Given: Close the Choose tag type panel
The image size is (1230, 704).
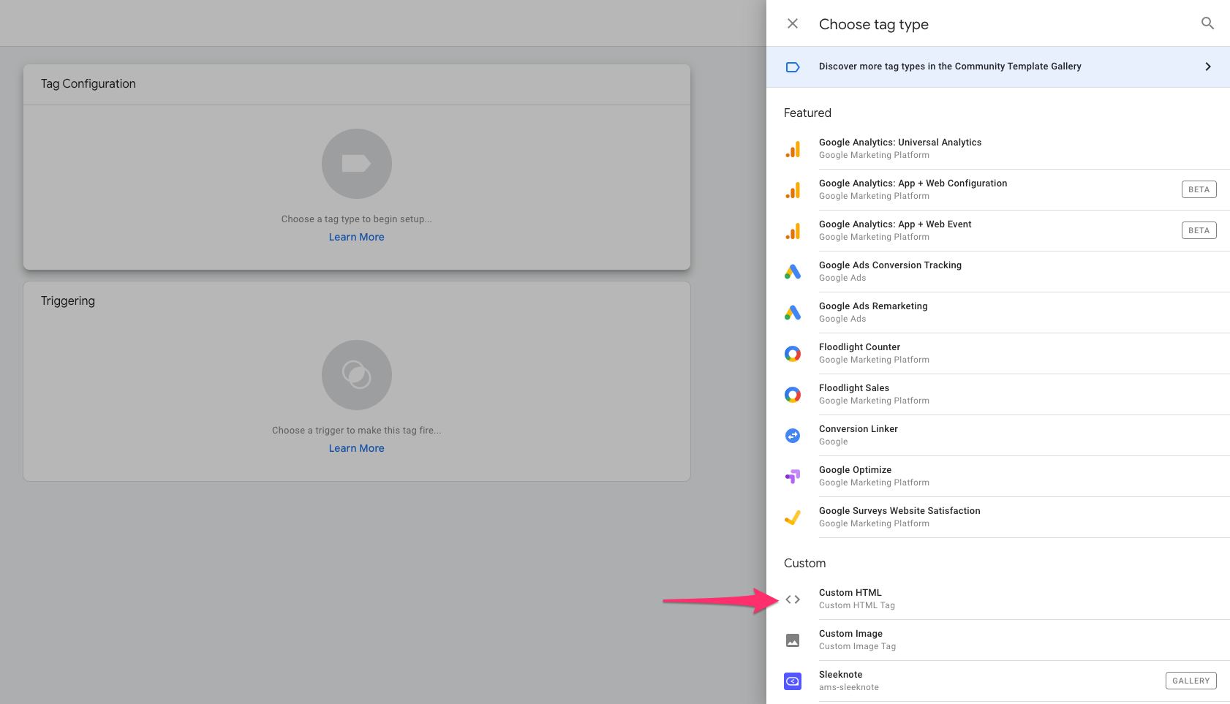Looking at the screenshot, I should pyautogui.click(x=793, y=23).
